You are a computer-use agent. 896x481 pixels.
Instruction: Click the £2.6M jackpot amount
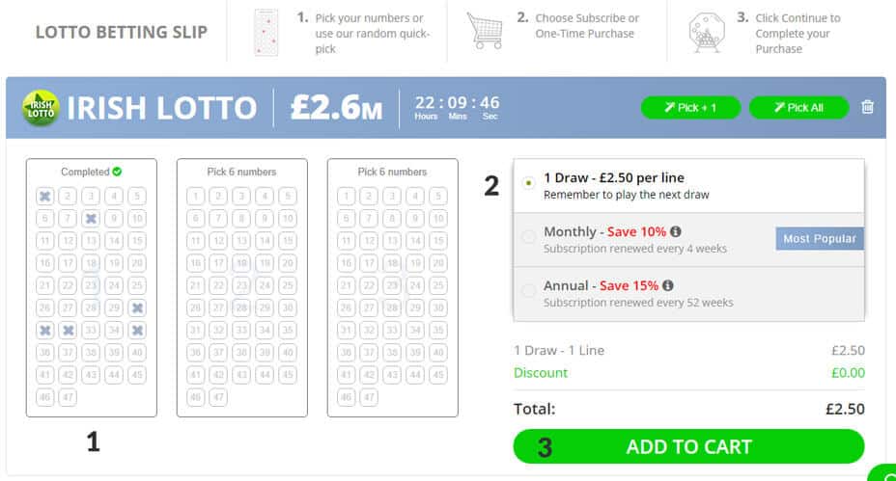336,108
